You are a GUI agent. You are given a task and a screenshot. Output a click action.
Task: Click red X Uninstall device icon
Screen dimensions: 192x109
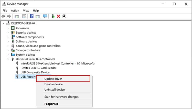coord(58,16)
